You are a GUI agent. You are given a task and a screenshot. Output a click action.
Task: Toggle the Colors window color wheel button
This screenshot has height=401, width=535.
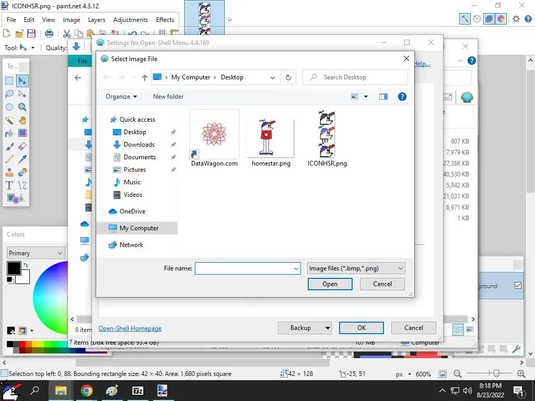click(x=501, y=19)
